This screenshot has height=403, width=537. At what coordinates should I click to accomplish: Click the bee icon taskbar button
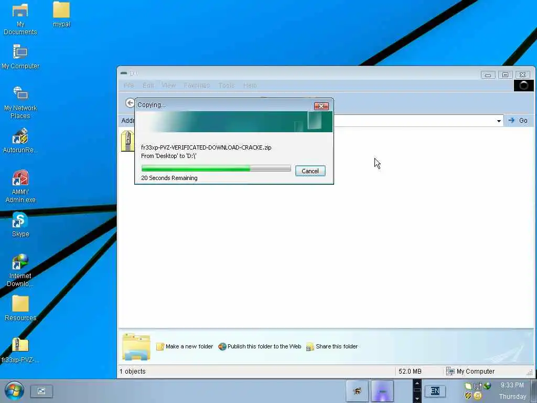tap(357, 390)
